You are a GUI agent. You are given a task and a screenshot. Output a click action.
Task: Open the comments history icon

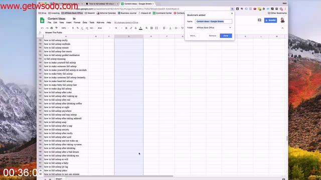point(259,20)
